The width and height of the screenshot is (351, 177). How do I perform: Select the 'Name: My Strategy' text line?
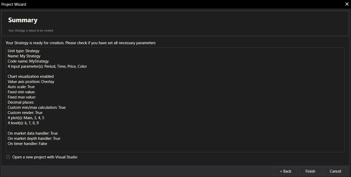(x=24, y=56)
